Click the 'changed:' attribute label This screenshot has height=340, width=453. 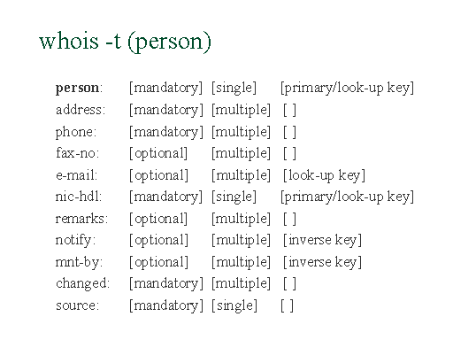tap(82, 283)
